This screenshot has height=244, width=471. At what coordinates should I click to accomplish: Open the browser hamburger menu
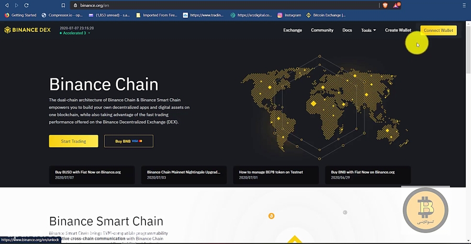464,5
